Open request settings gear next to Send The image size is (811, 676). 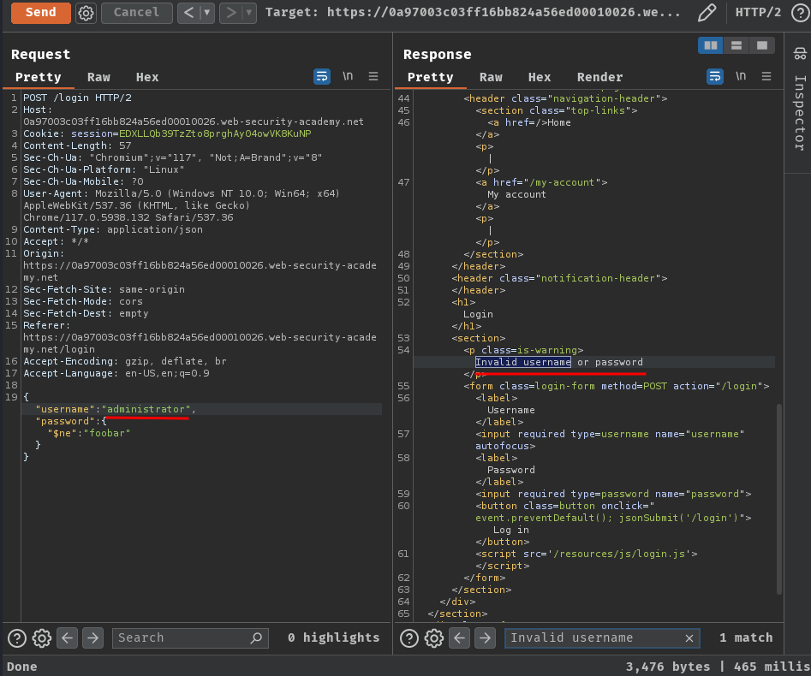pyautogui.click(x=86, y=13)
